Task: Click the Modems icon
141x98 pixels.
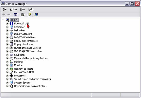Action: point(11,62)
